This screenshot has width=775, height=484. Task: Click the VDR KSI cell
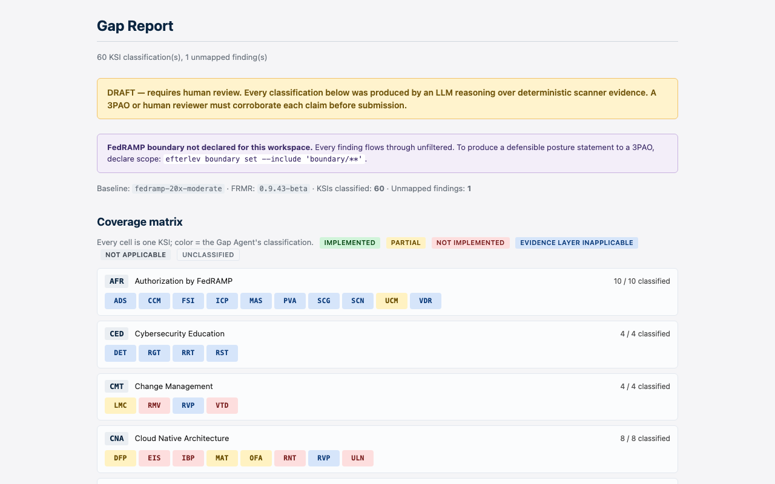click(x=426, y=301)
